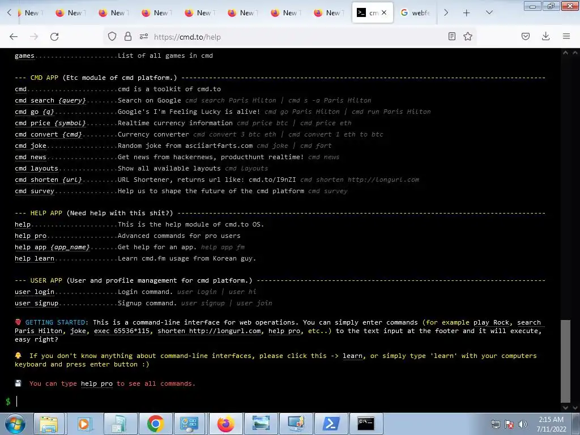
Task: Click the volume speaker tray icon
Action: pyautogui.click(x=522, y=424)
